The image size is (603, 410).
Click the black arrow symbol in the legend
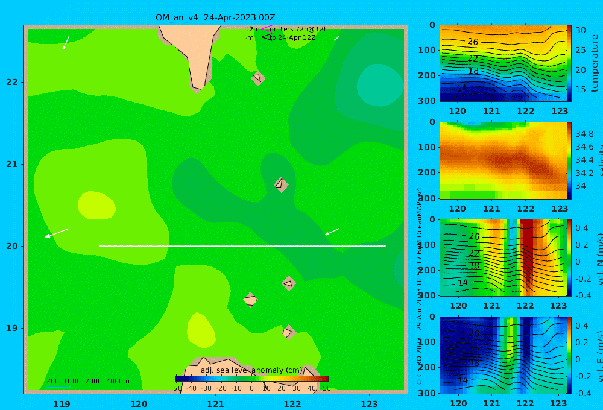(266, 37)
